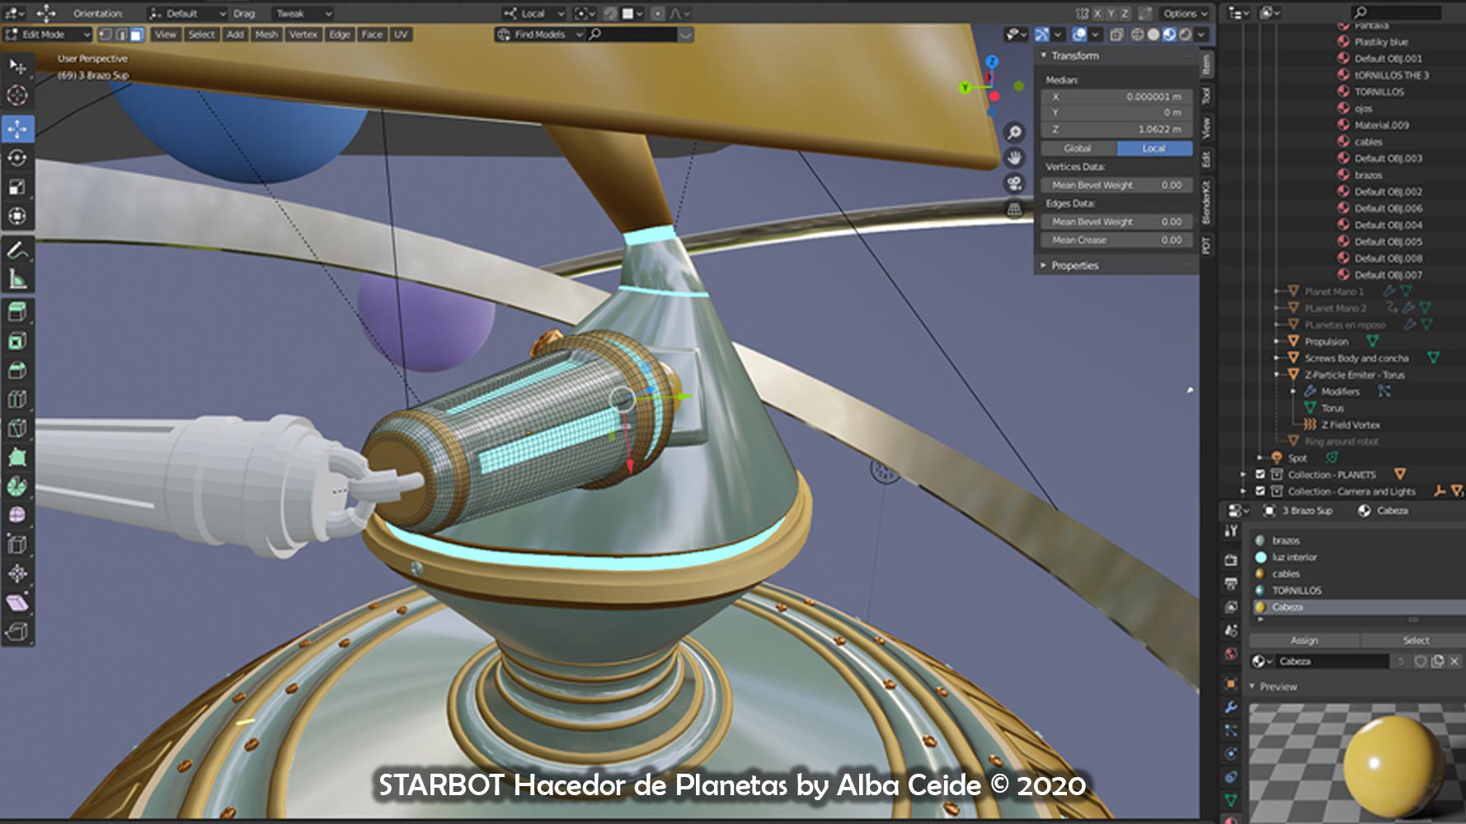Adjust Mean Crease slider

[1116, 240]
